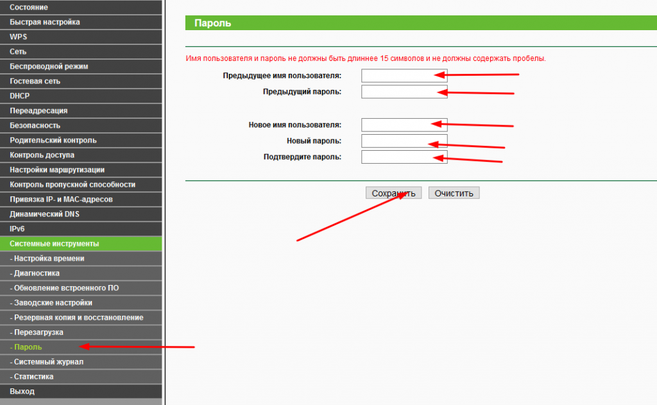
Task: Select the Перезагрузка submenu item
Action: coord(81,332)
